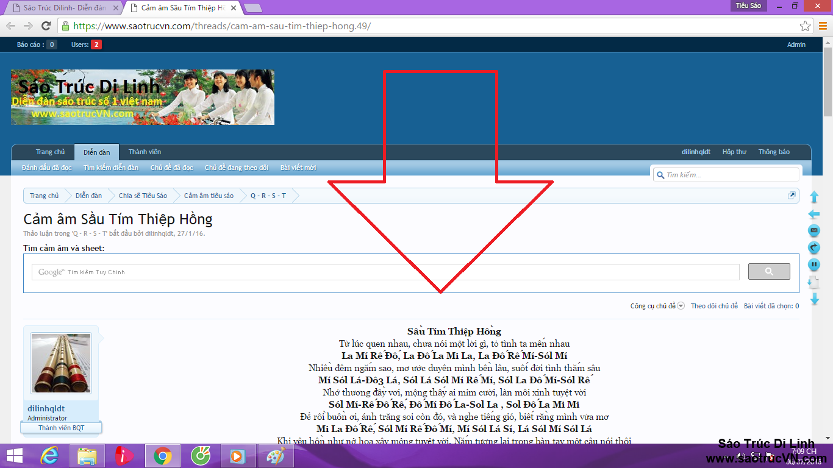This screenshot has height=468, width=833.
Task: Click the up arrow floating icon
Action: tap(813, 197)
